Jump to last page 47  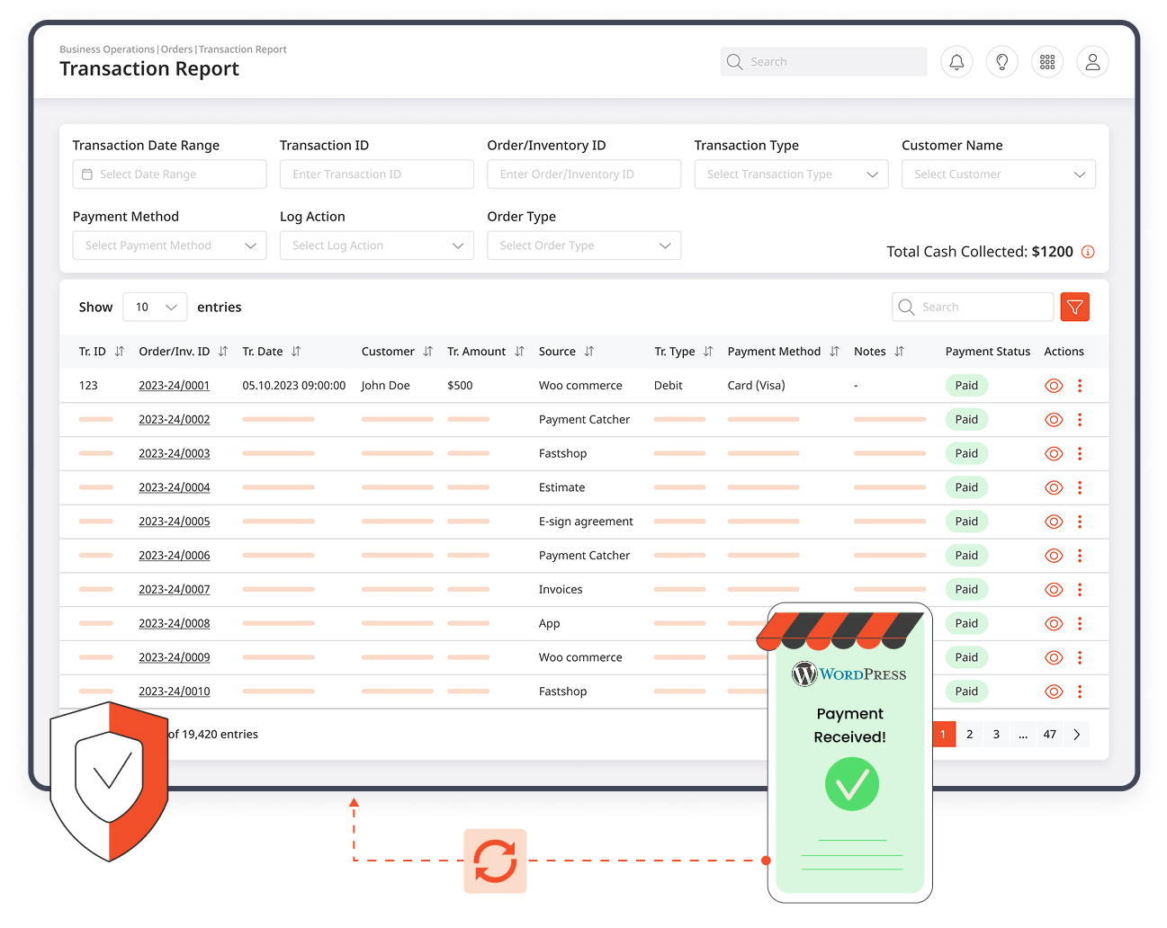pyautogui.click(x=1049, y=735)
